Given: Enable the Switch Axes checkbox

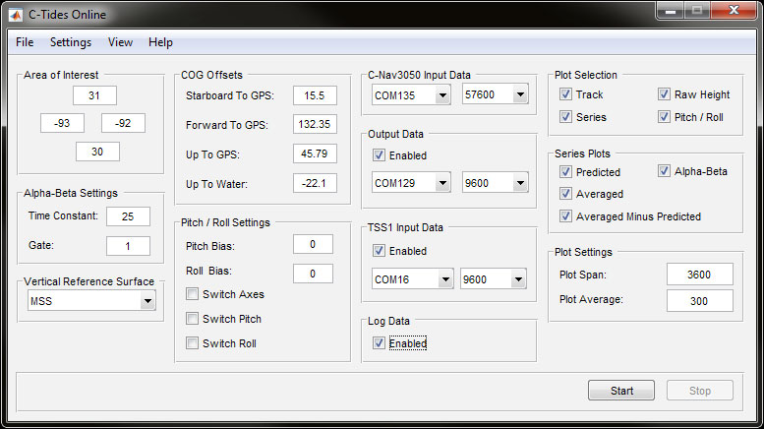Looking at the screenshot, I should 192,294.
